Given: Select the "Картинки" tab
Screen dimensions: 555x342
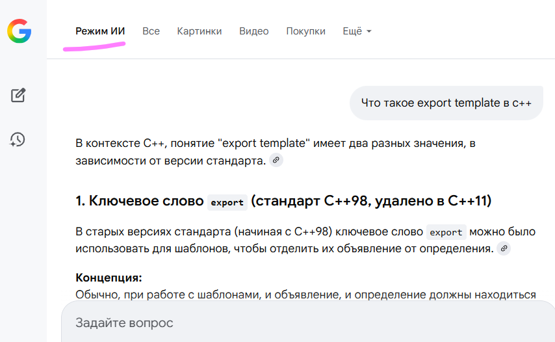Looking at the screenshot, I should 199,31.
